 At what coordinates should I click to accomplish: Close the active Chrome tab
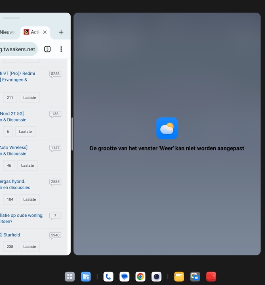click(x=45, y=32)
